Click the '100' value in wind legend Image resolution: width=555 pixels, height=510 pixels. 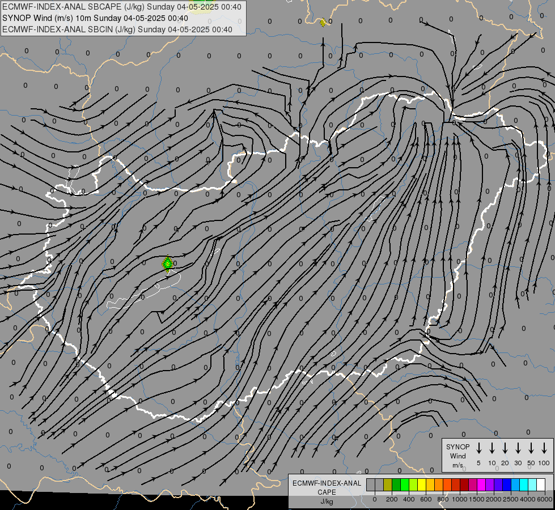[544, 463]
